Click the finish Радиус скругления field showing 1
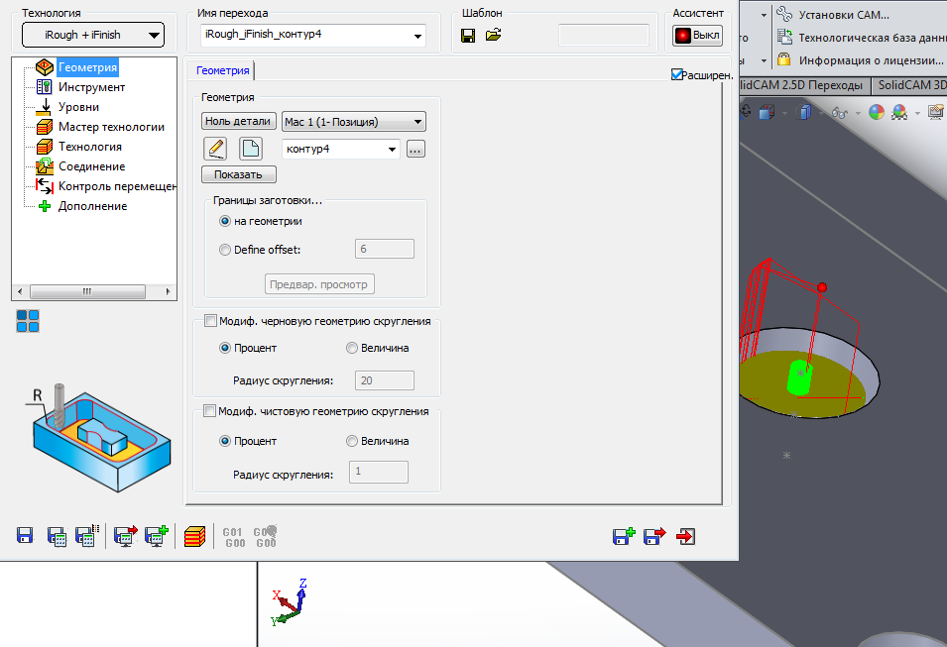The image size is (947, 647). point(379,472)
